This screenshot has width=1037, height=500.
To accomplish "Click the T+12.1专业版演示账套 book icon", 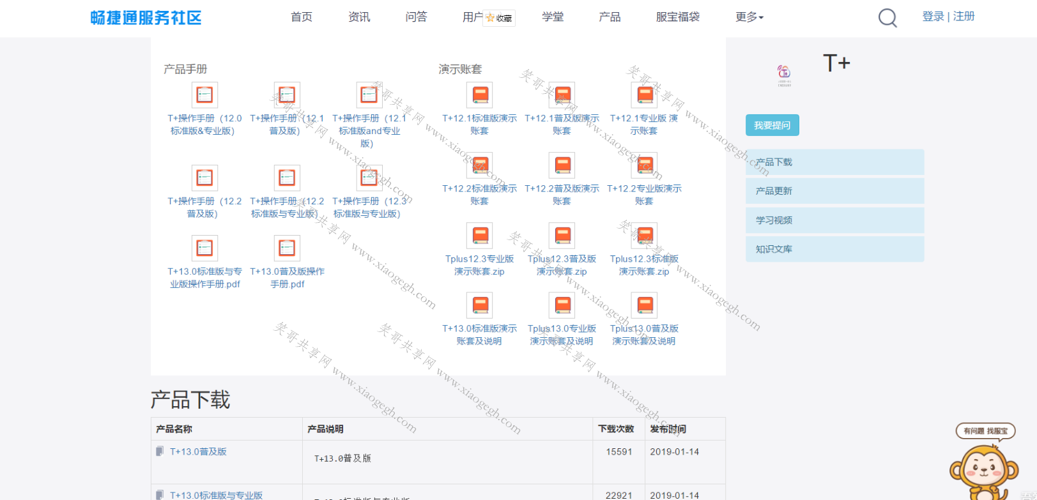I will point(644,95).
